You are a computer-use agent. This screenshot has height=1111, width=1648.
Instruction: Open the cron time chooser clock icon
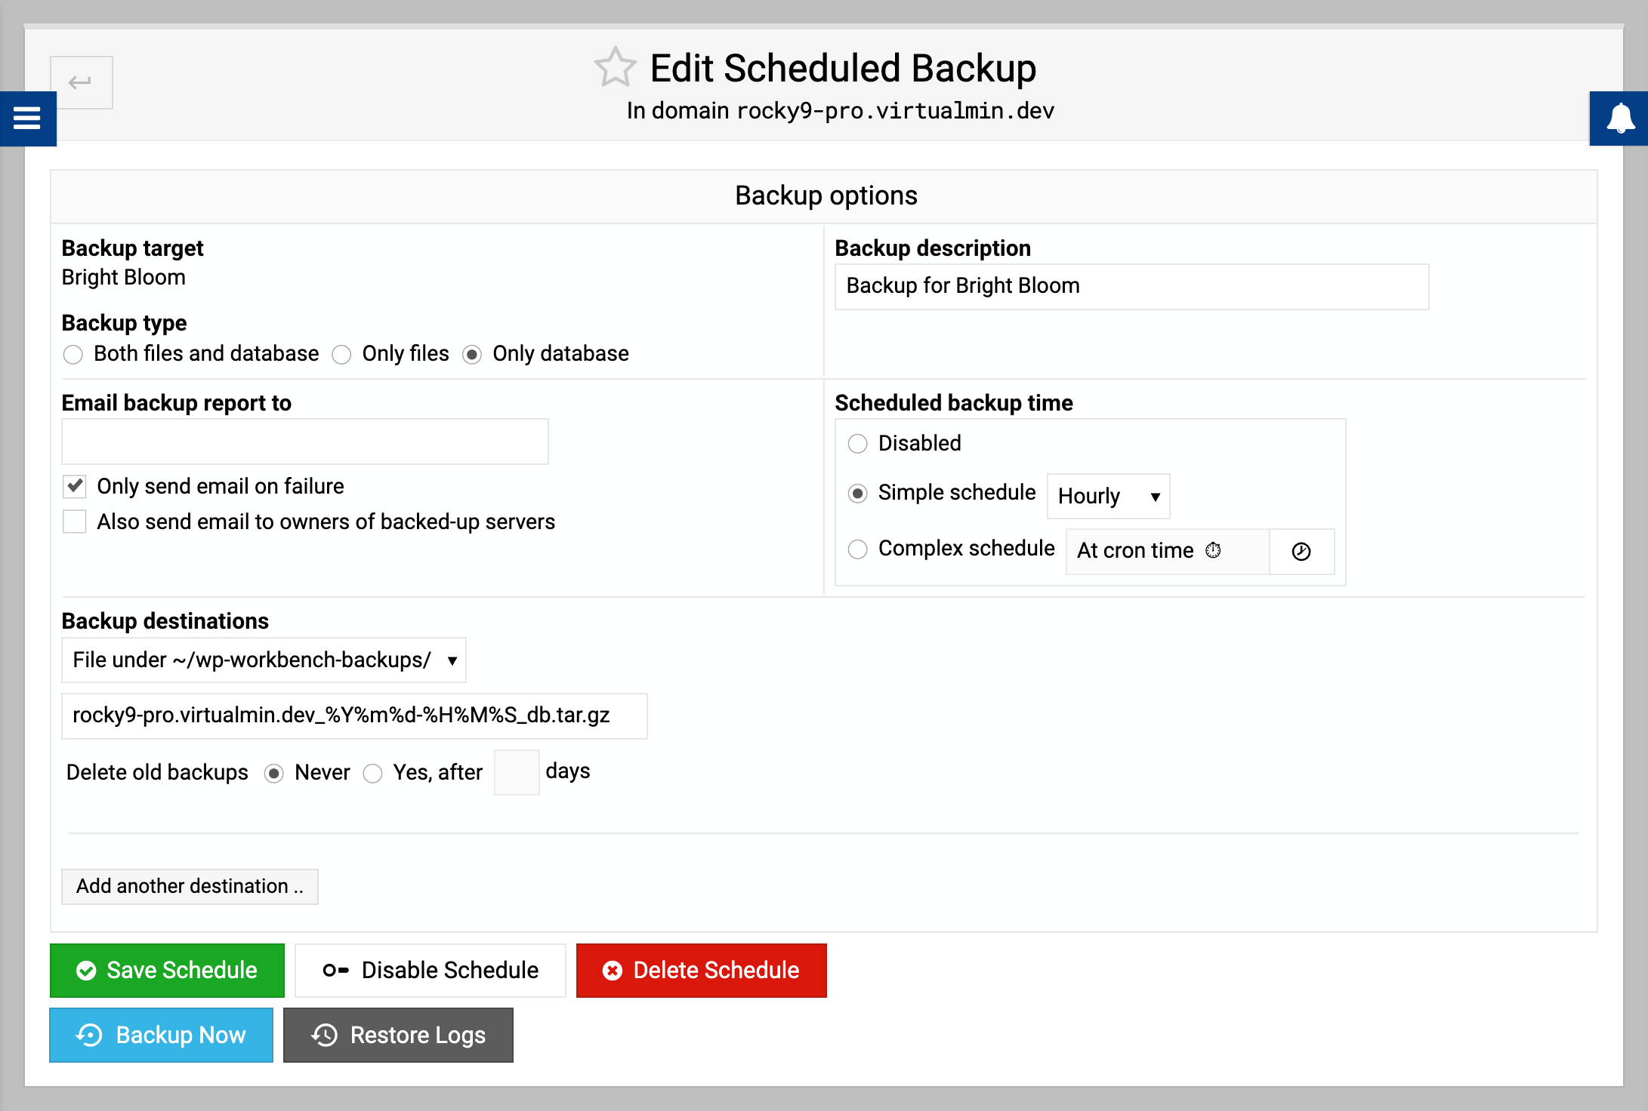tap(1301, 552)
